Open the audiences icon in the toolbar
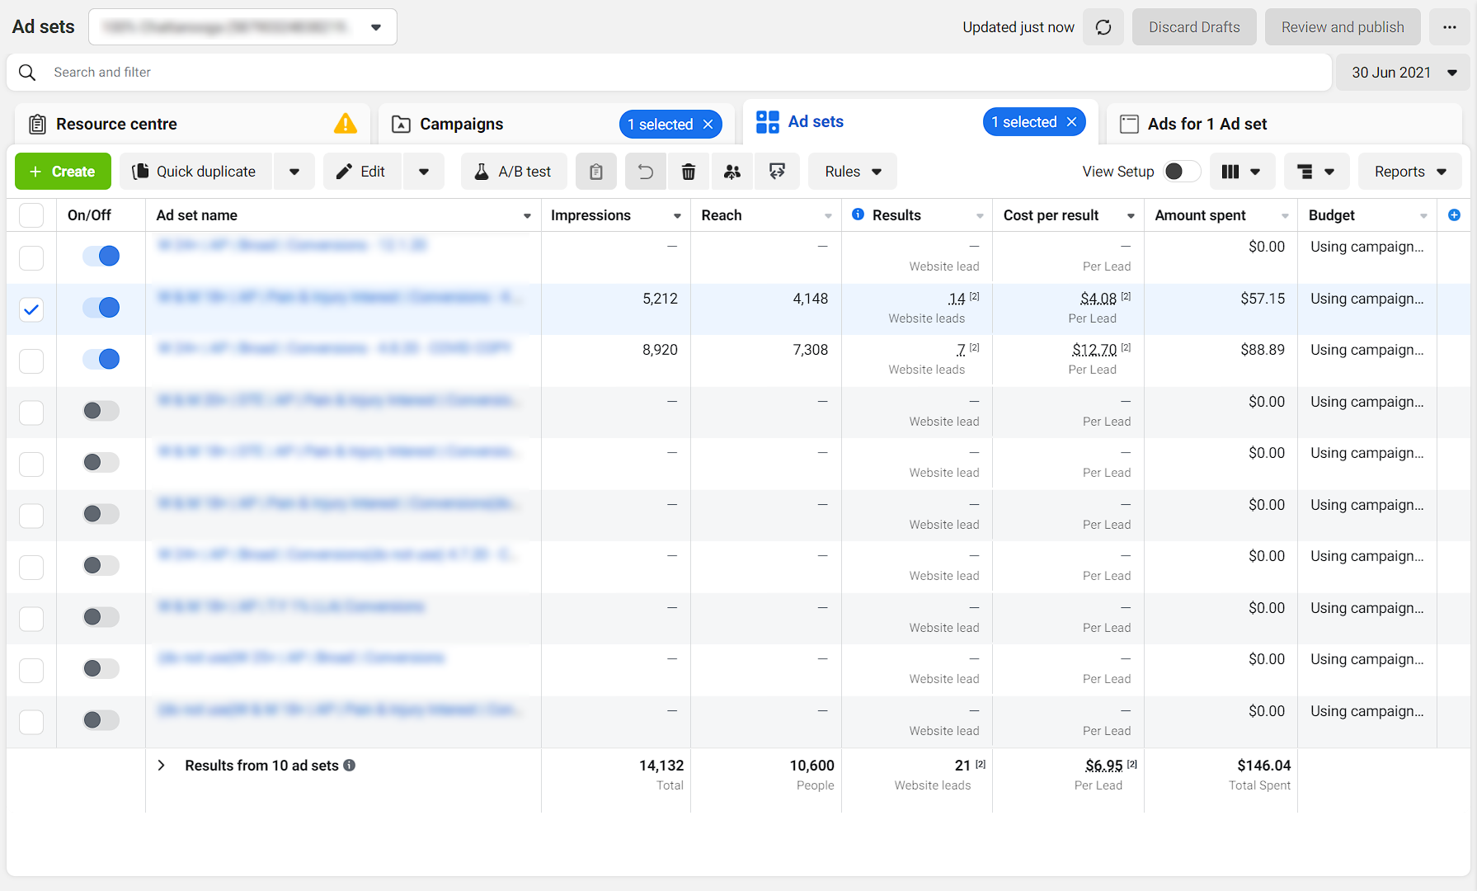The image size is (1477, 891). [x=733, y=171]
